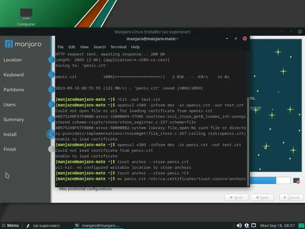Click the terminal title 'manjaro@manjaro-mate:~'
The width and height of the screenshot is (305, 229).
[x=152, y=38]
